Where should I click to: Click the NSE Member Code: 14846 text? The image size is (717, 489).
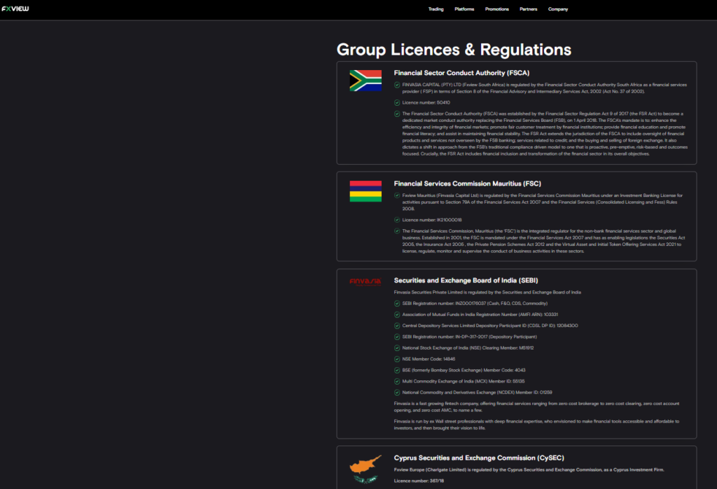click(429, 359)
